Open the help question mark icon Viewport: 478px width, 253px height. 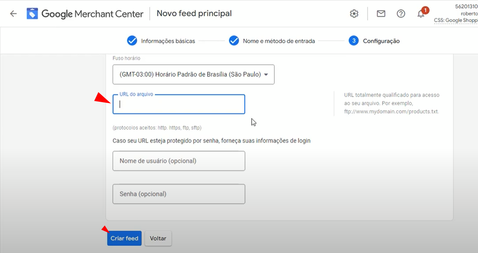click(401, 14)
